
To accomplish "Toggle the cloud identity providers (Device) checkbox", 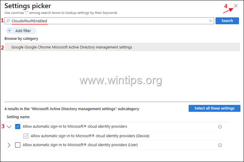I will click(26, 136).
